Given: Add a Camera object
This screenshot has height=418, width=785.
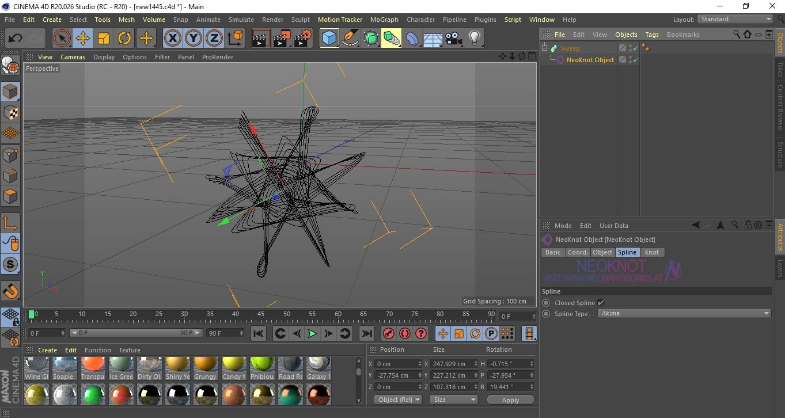Looking at the screenshot, I should coord(453,39).
